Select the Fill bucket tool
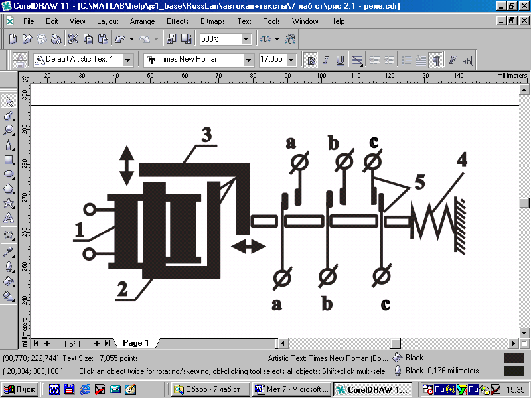 9,281
